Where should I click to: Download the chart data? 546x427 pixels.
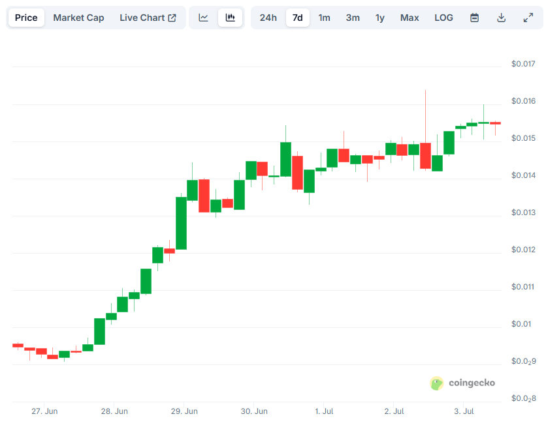[x=501, y=18]
